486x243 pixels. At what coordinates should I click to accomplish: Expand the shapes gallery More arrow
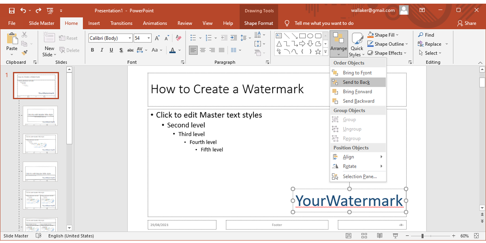[326, 51]
